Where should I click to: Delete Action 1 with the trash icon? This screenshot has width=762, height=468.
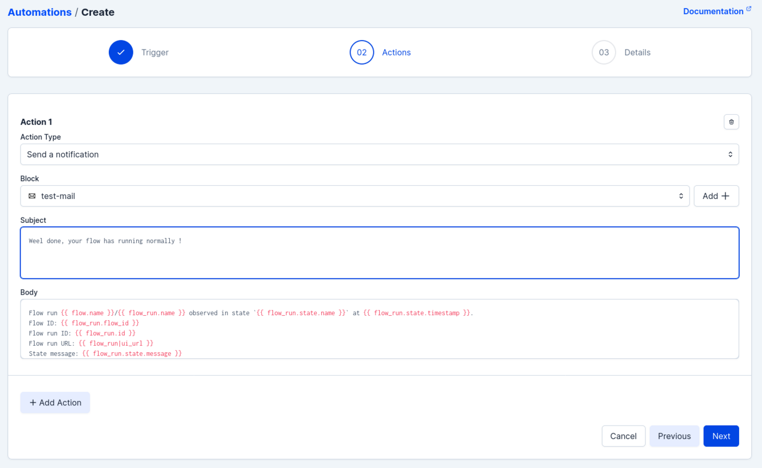point(731,122)
